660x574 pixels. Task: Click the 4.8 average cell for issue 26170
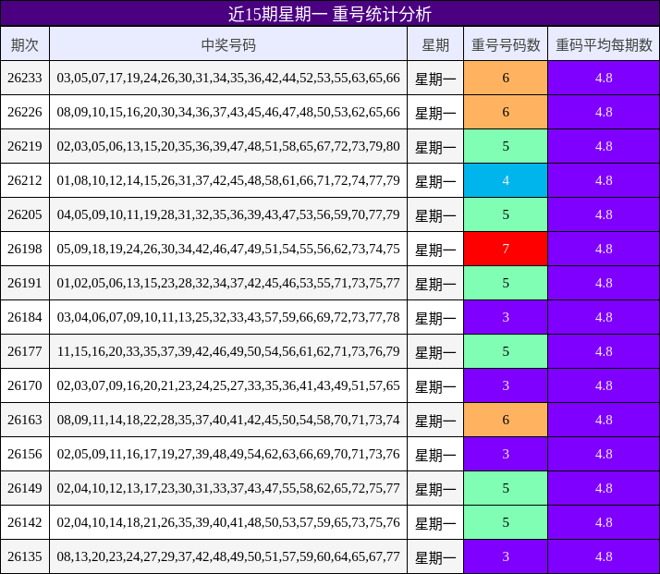tap(604, 385)
